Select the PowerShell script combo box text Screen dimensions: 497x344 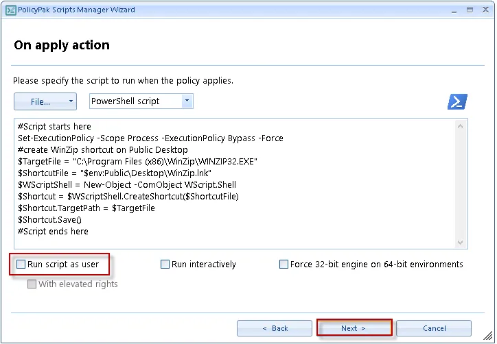135,101
